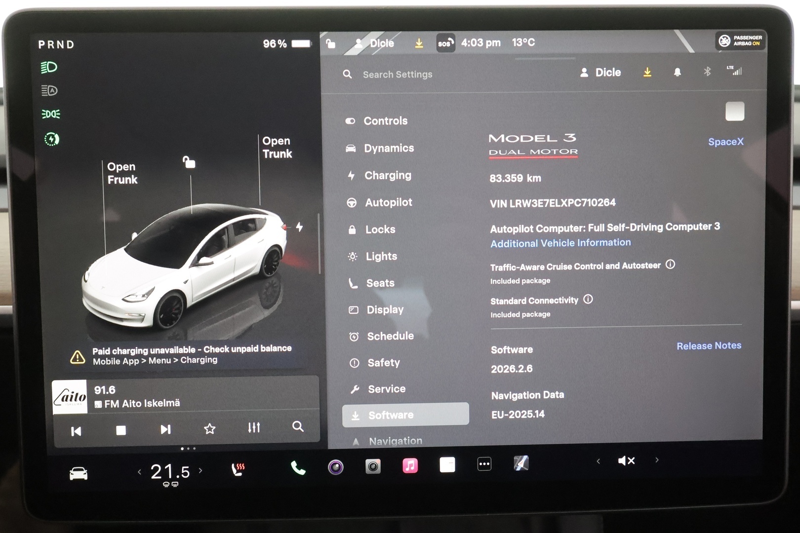Open the Phone app

(x=298, y=467)
